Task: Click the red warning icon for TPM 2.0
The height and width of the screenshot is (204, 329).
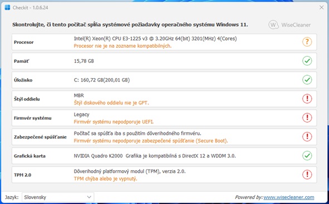Action: [x=307, y=175]
